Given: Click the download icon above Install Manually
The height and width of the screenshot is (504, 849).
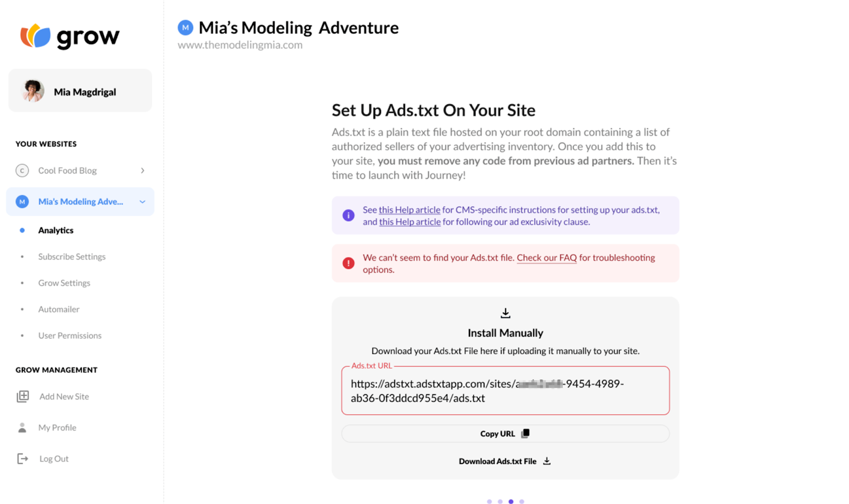Looking at the screenshot, I should 505,313.
